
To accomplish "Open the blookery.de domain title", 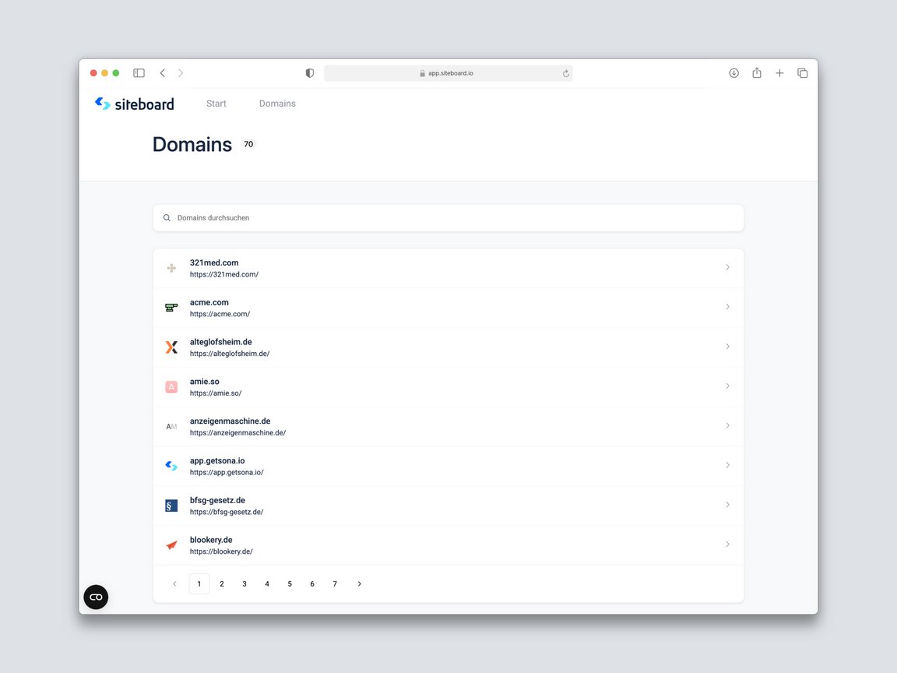I will pos(211,540).
